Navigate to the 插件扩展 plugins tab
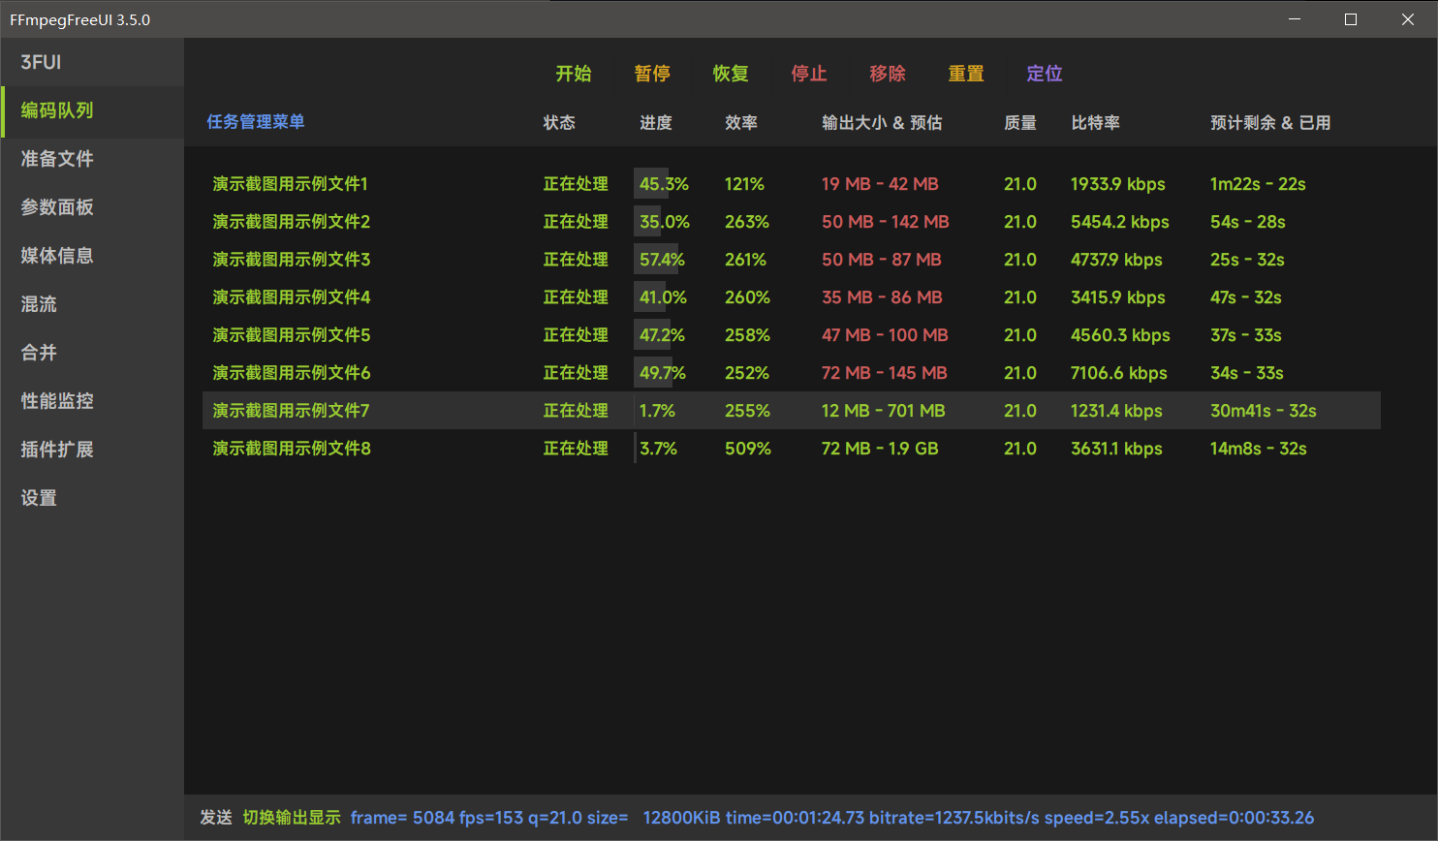Screen dimensions: 1438x841 click(57, 450)
